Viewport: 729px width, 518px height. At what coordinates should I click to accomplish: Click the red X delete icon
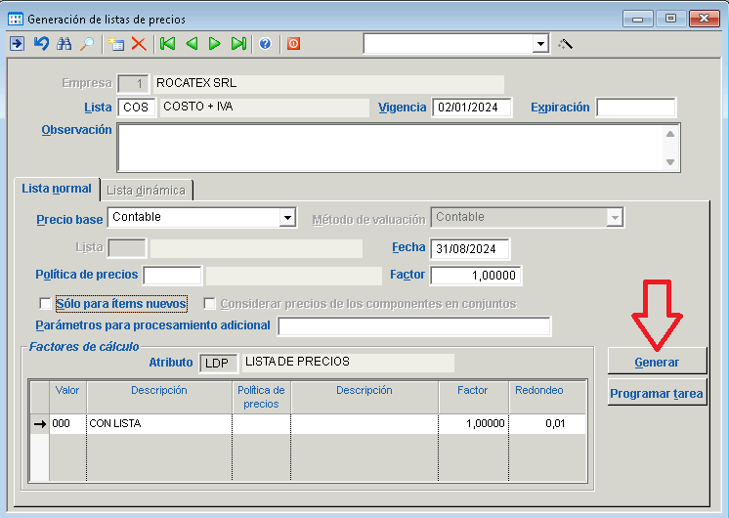point(139,44)
